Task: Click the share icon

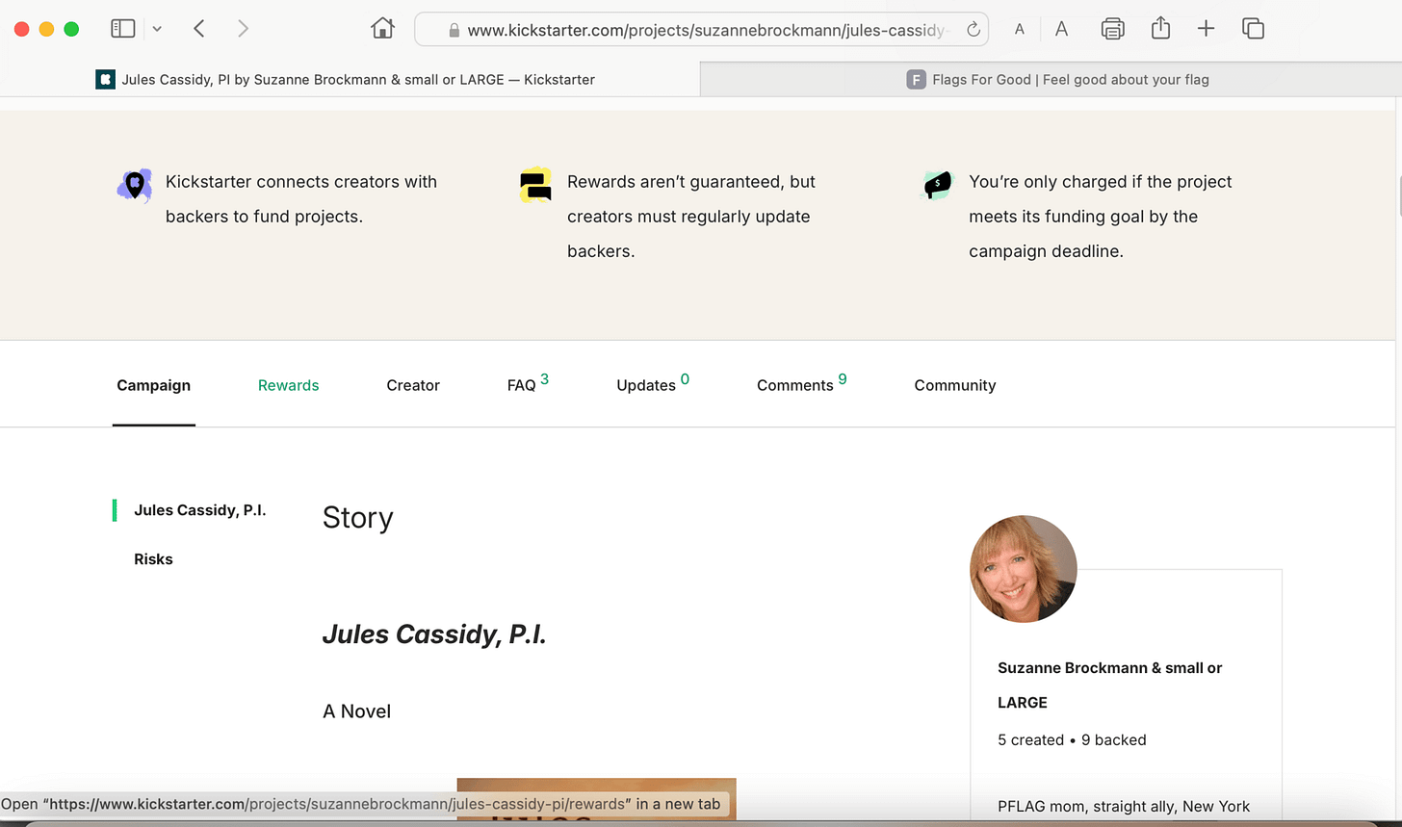Action: tap(1159, 29)
